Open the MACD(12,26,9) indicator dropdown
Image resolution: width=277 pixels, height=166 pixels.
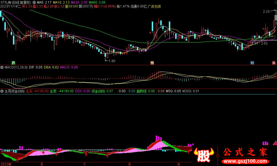click(x=2, y=67)
